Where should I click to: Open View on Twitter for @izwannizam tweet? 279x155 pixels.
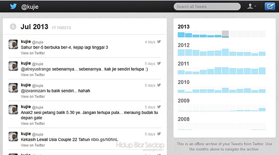pos(33,97)
